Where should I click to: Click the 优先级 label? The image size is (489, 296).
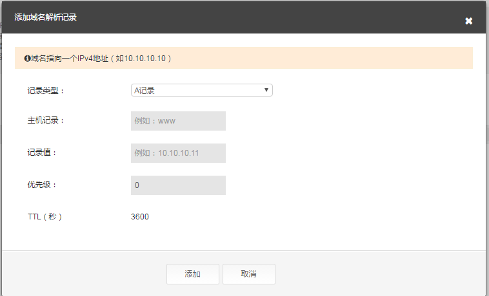coord(42,185)
